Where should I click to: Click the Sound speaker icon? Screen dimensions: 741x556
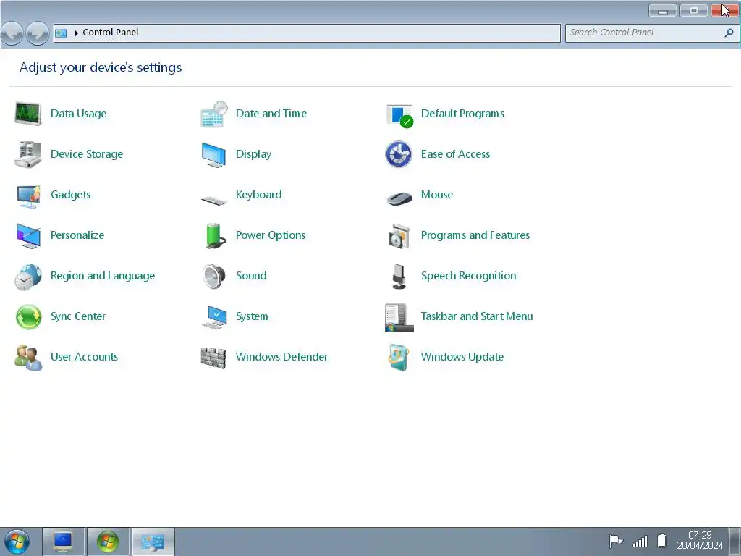[213, 276]
